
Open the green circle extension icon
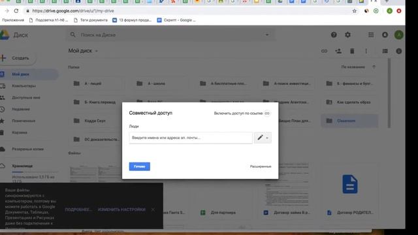pos(376,11)
